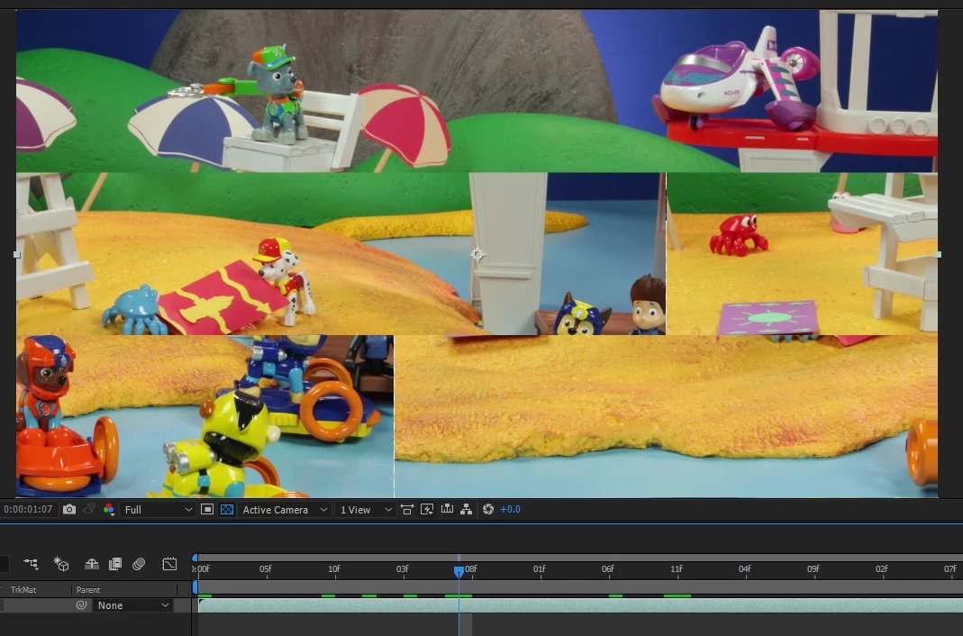Viewport: 963px width, 636px height.
Task: Click the work area start handle
Action: [195, 587]
